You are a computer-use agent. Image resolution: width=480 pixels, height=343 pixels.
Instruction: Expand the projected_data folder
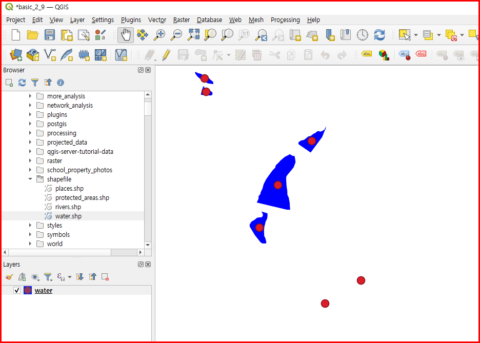pos(30,143)
